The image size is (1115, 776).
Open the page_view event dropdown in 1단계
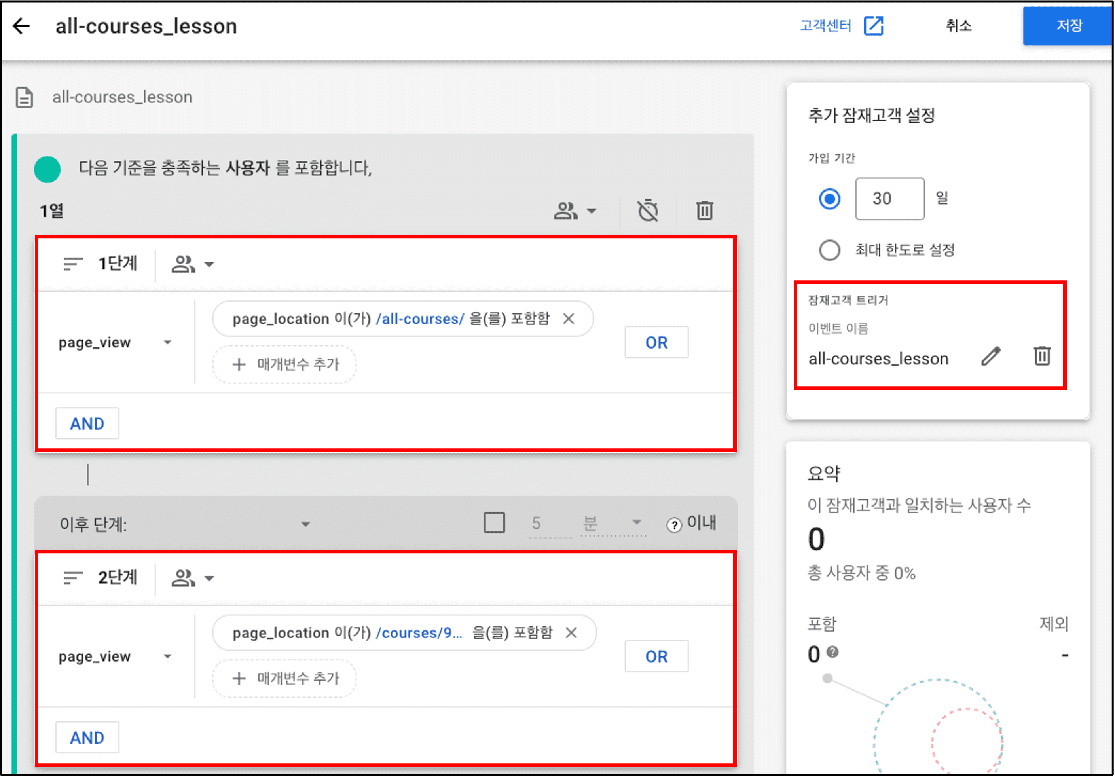116,342
